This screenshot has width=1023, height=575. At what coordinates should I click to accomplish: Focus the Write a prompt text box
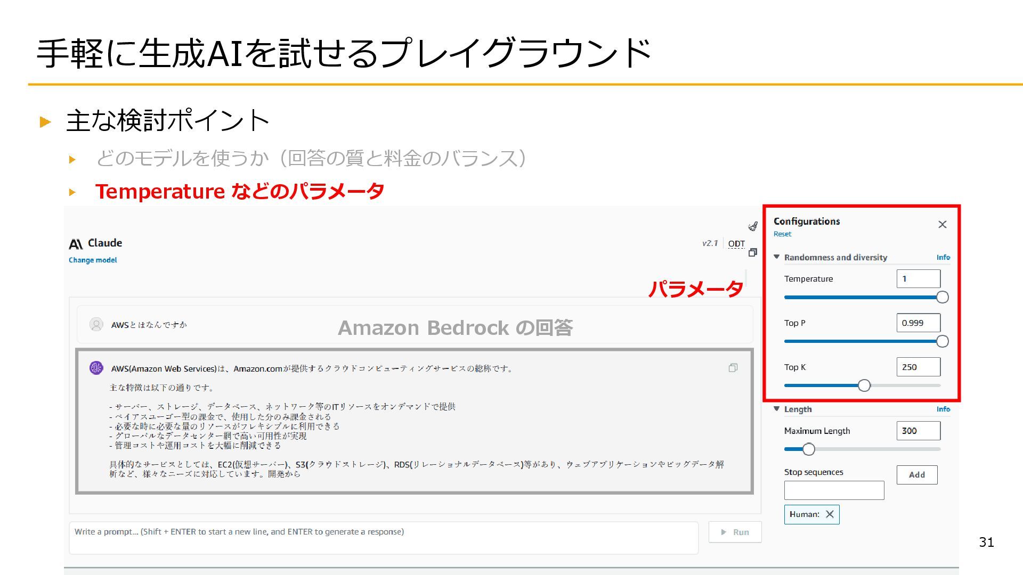tap(384, 538)
